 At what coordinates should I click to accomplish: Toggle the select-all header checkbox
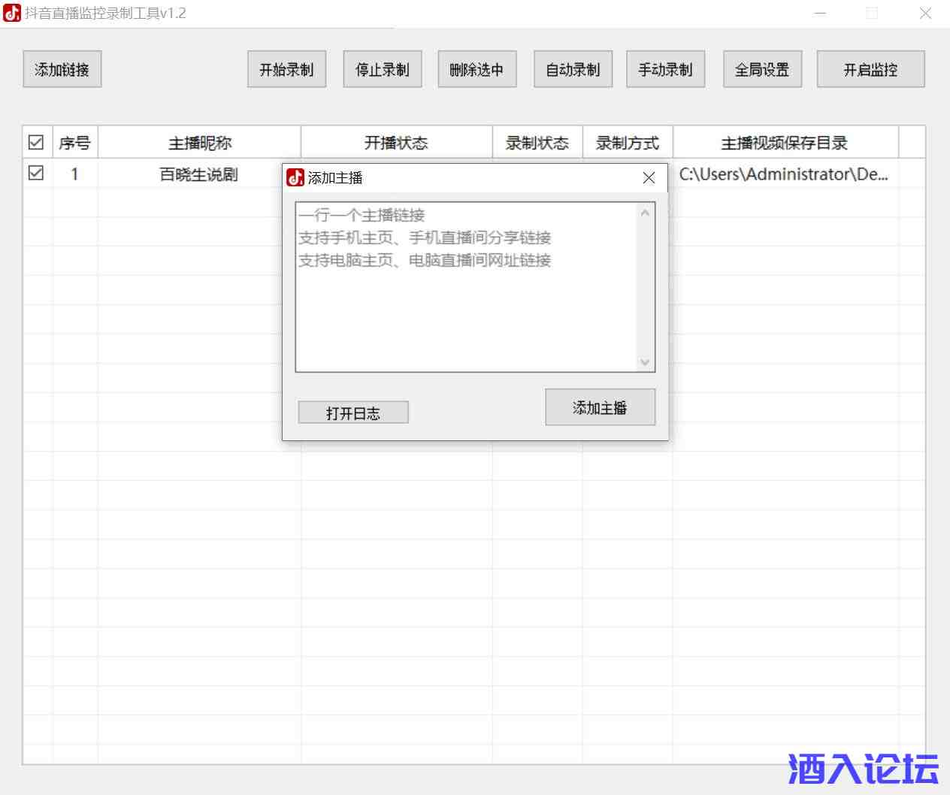pyautogui.click(x=36, y=142)
